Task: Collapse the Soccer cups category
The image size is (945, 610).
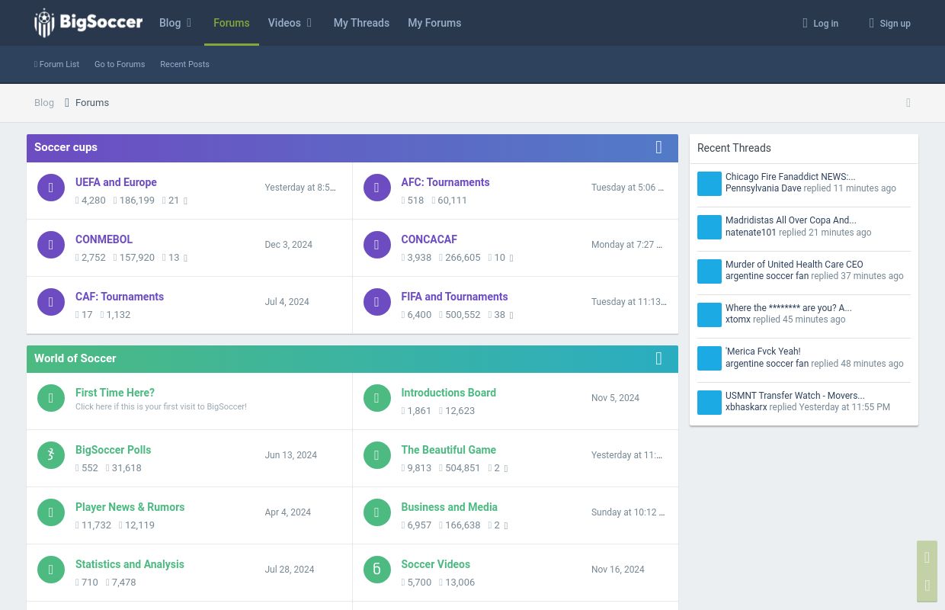Action: [659, 147]
